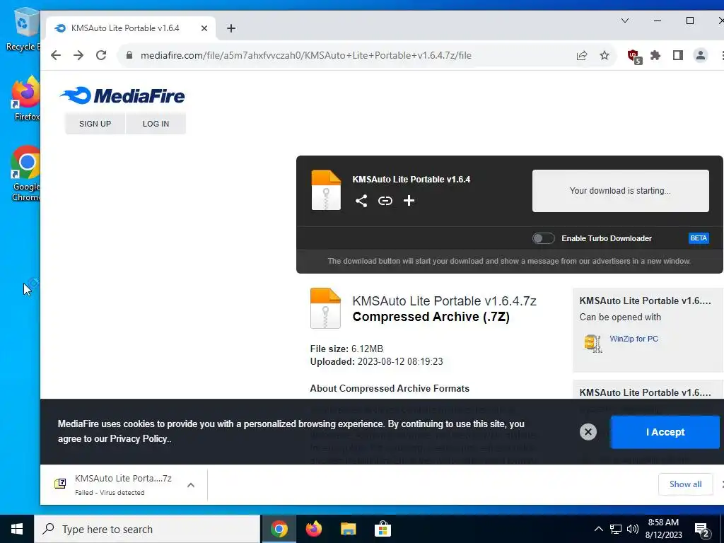Show hidden tray icons
The image size is (724, 543).
(598, 529)
